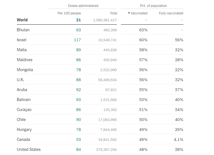Screen dimensions: 214x155
Task: Click the Mongolia country name
Action: [25, 70]
